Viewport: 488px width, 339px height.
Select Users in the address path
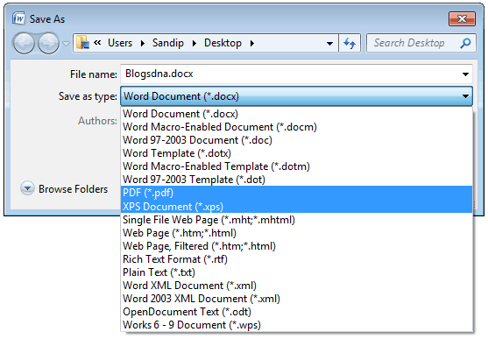(120, 43)
